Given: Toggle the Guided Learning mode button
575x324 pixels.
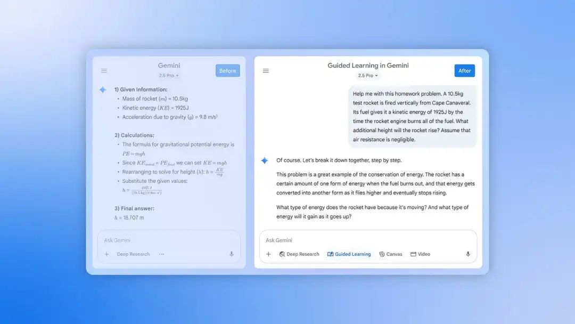Looking at the screenshot, I should pos(349,254).
